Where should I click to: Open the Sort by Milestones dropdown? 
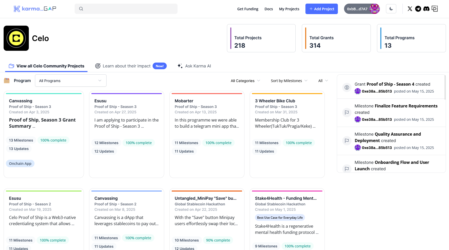289,81
